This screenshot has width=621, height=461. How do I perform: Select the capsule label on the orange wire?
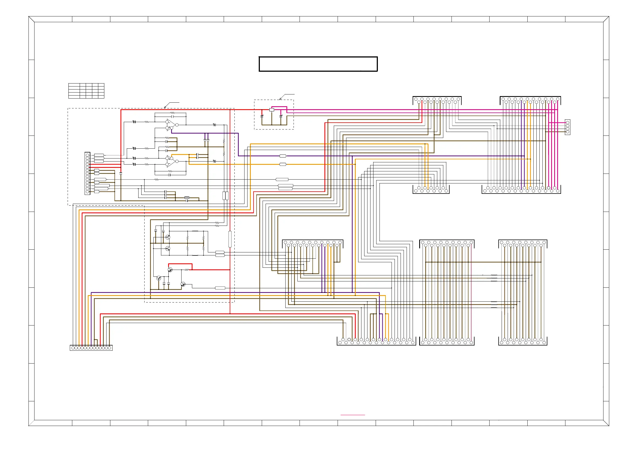[x=283, y=164]
